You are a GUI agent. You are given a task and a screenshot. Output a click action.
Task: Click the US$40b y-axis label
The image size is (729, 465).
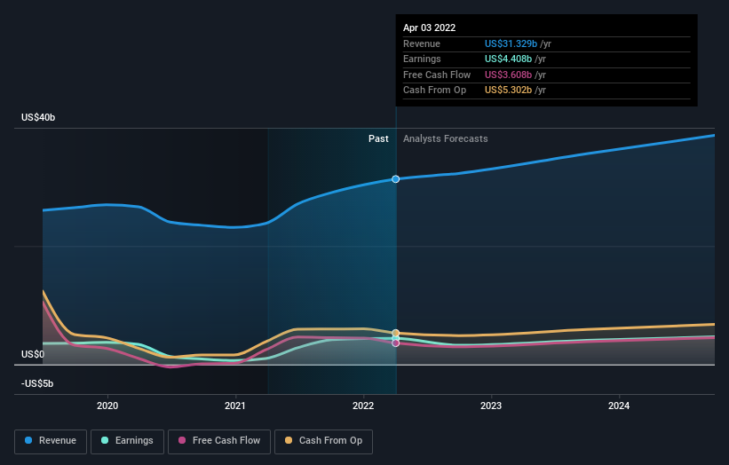pos(38,117)
